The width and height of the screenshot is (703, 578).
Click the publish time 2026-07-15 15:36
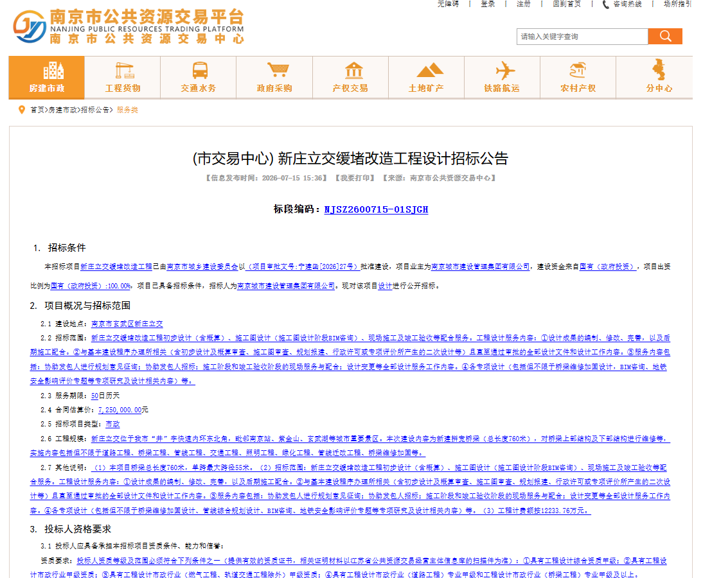click(292, 178)
